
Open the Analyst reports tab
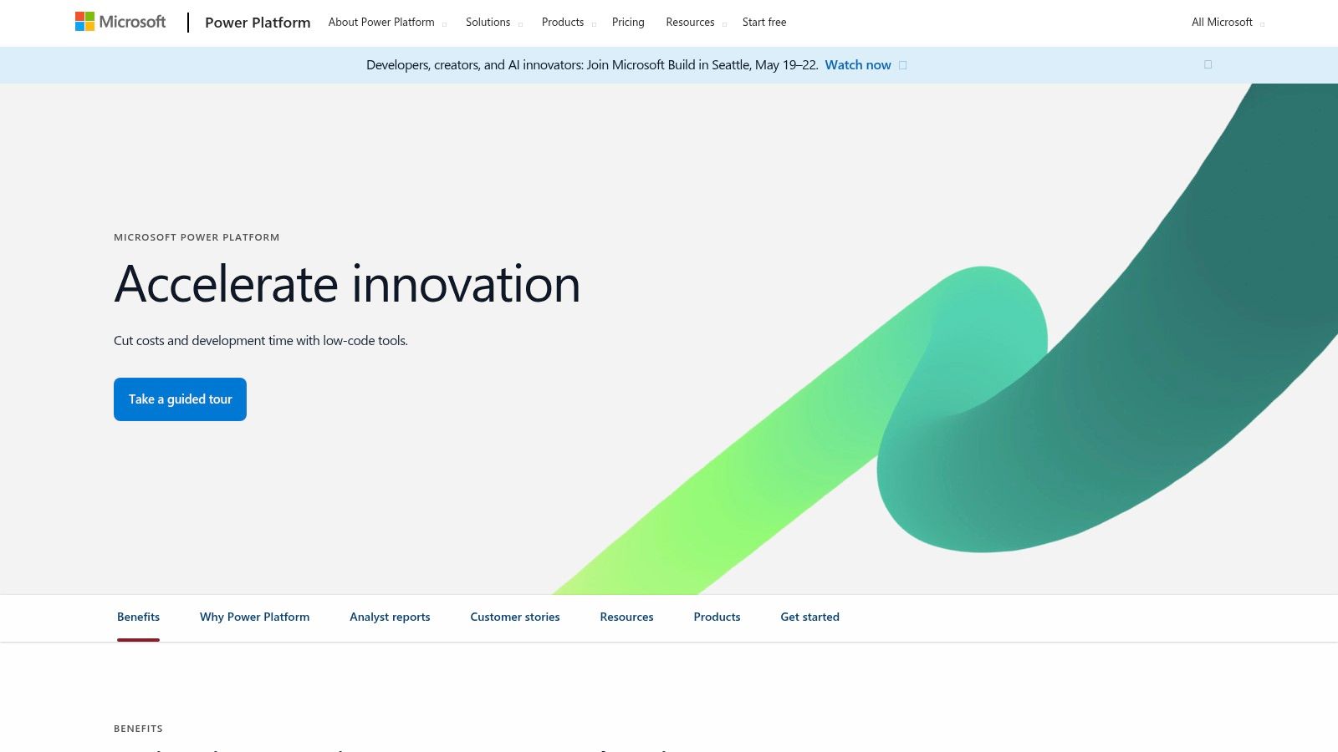point(390,617)
